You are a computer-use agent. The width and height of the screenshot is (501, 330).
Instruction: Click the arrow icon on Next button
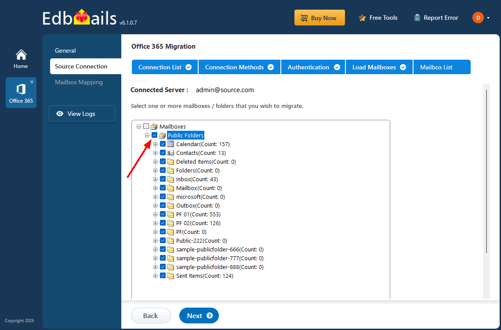(210, 316)
